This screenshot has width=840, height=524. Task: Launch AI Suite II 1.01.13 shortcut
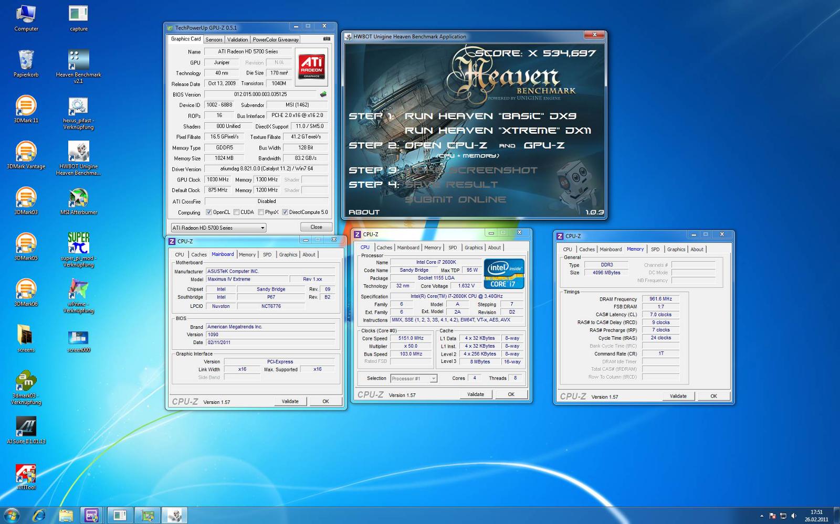tap(26, 430)
